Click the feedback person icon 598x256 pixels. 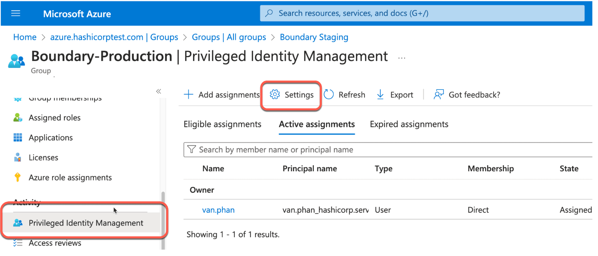point(438,95)
